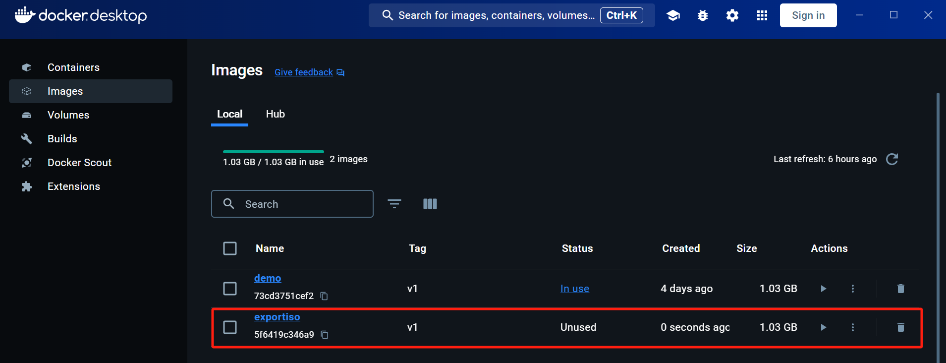The image size is (946, 363).
Task: Open the manage columns icon
Action: coord(430,204)
